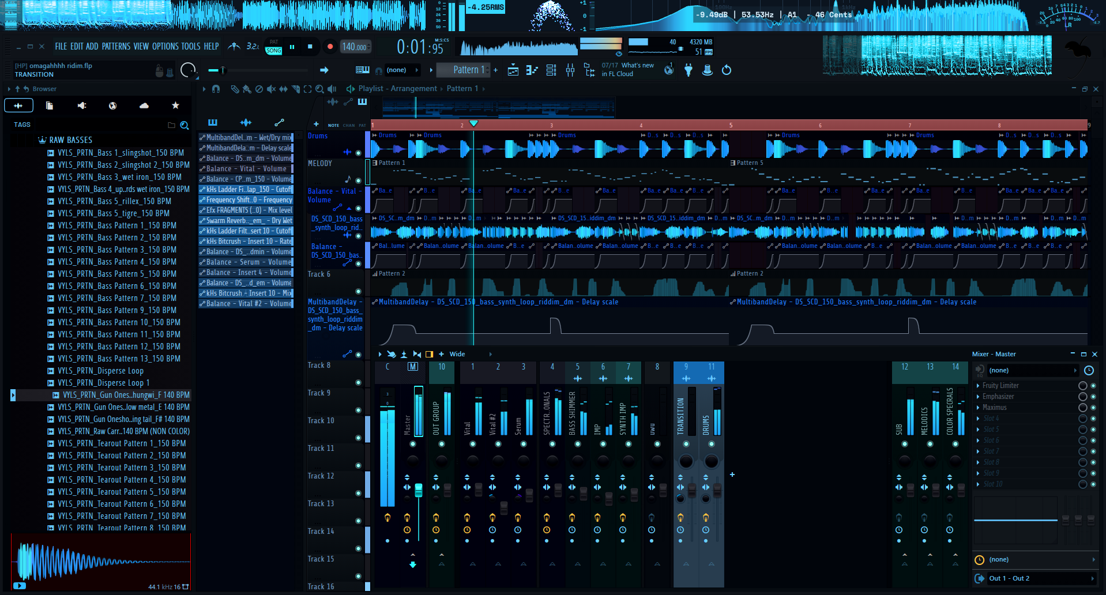
Task: Open the PATTERNS menu
Action: 116,47
